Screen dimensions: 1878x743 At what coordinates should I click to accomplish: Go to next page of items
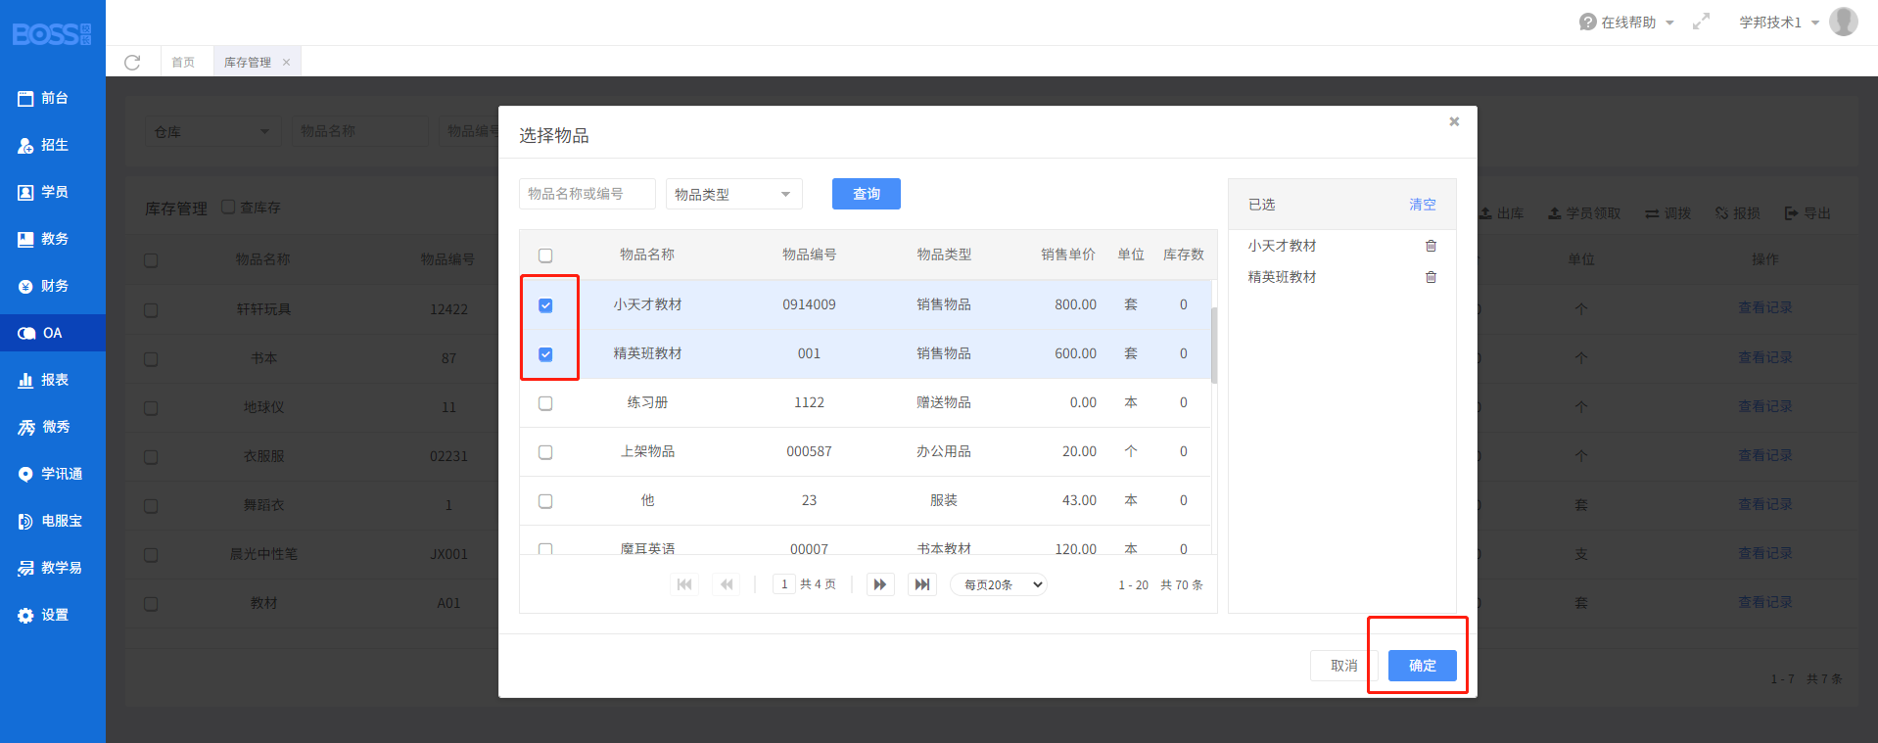click(880, 584)
